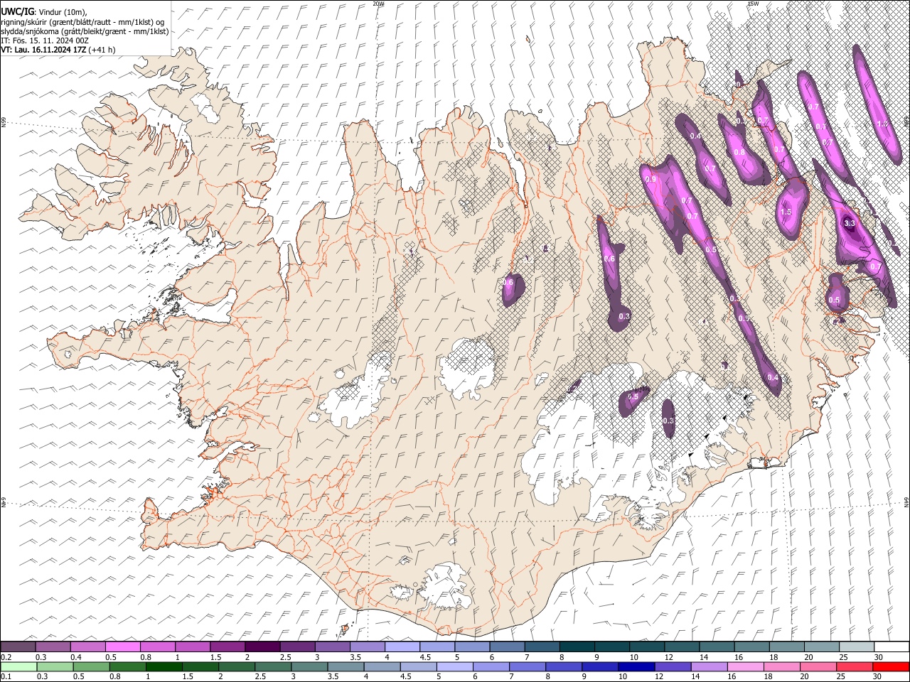910x682 pixels.
Task: Click the '25' label in the lower legend scale
Action: 842,676
